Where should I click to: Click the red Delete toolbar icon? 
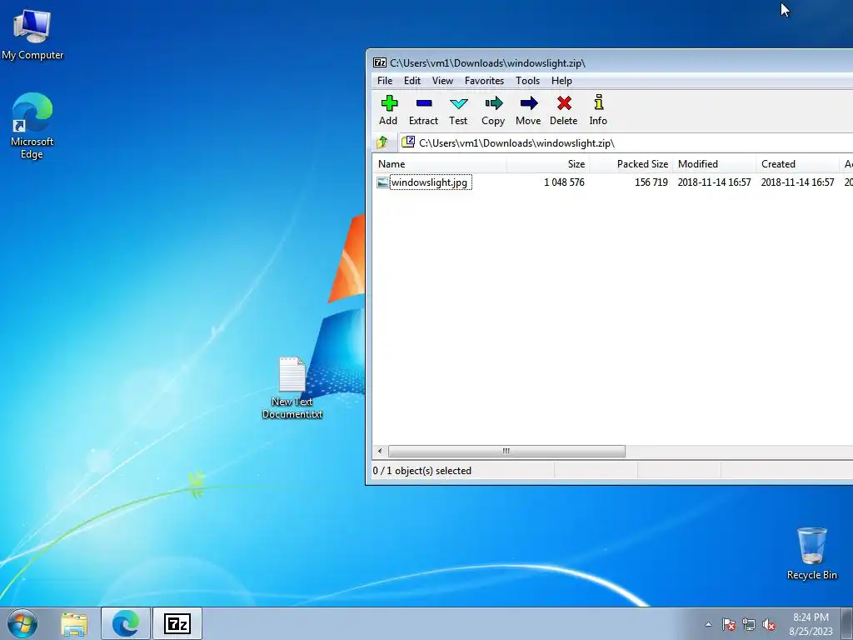click(564, 110)
